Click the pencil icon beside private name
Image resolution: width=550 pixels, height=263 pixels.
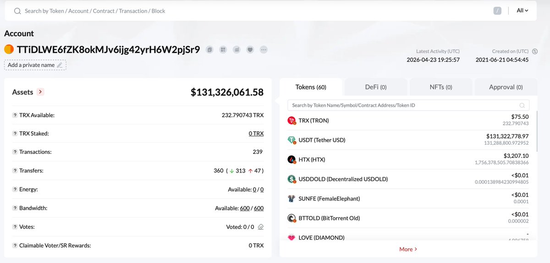59,65
